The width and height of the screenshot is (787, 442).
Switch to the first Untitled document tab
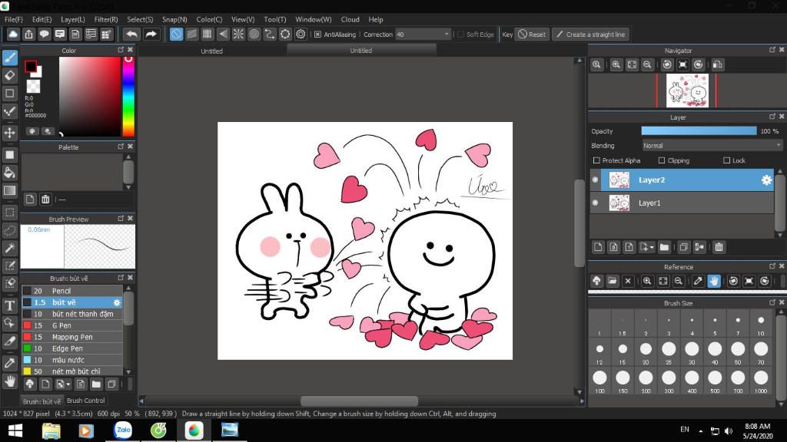click(211, 51)
